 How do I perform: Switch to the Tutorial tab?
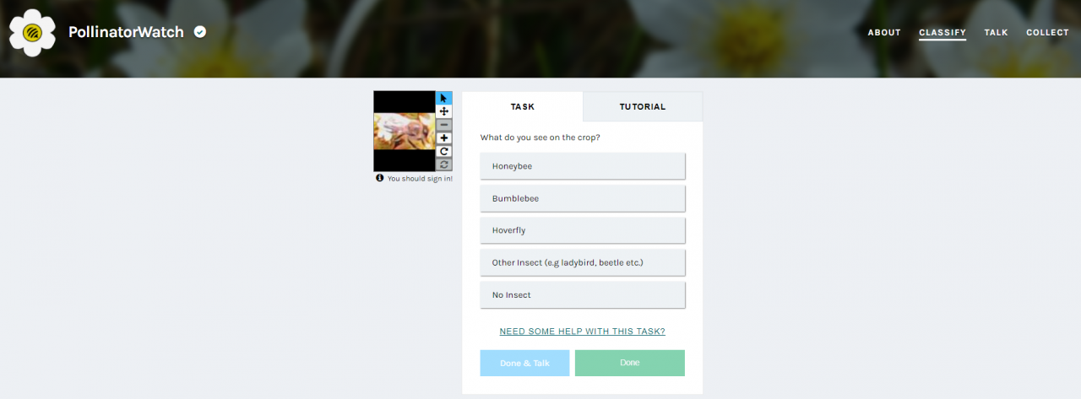(x=643, y=107)
